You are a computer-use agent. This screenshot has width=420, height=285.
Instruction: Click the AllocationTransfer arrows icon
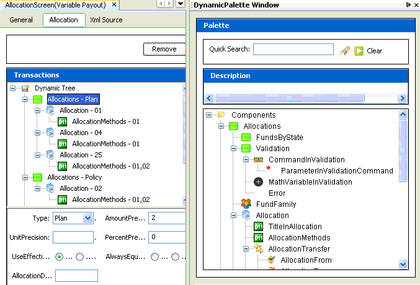259,248
